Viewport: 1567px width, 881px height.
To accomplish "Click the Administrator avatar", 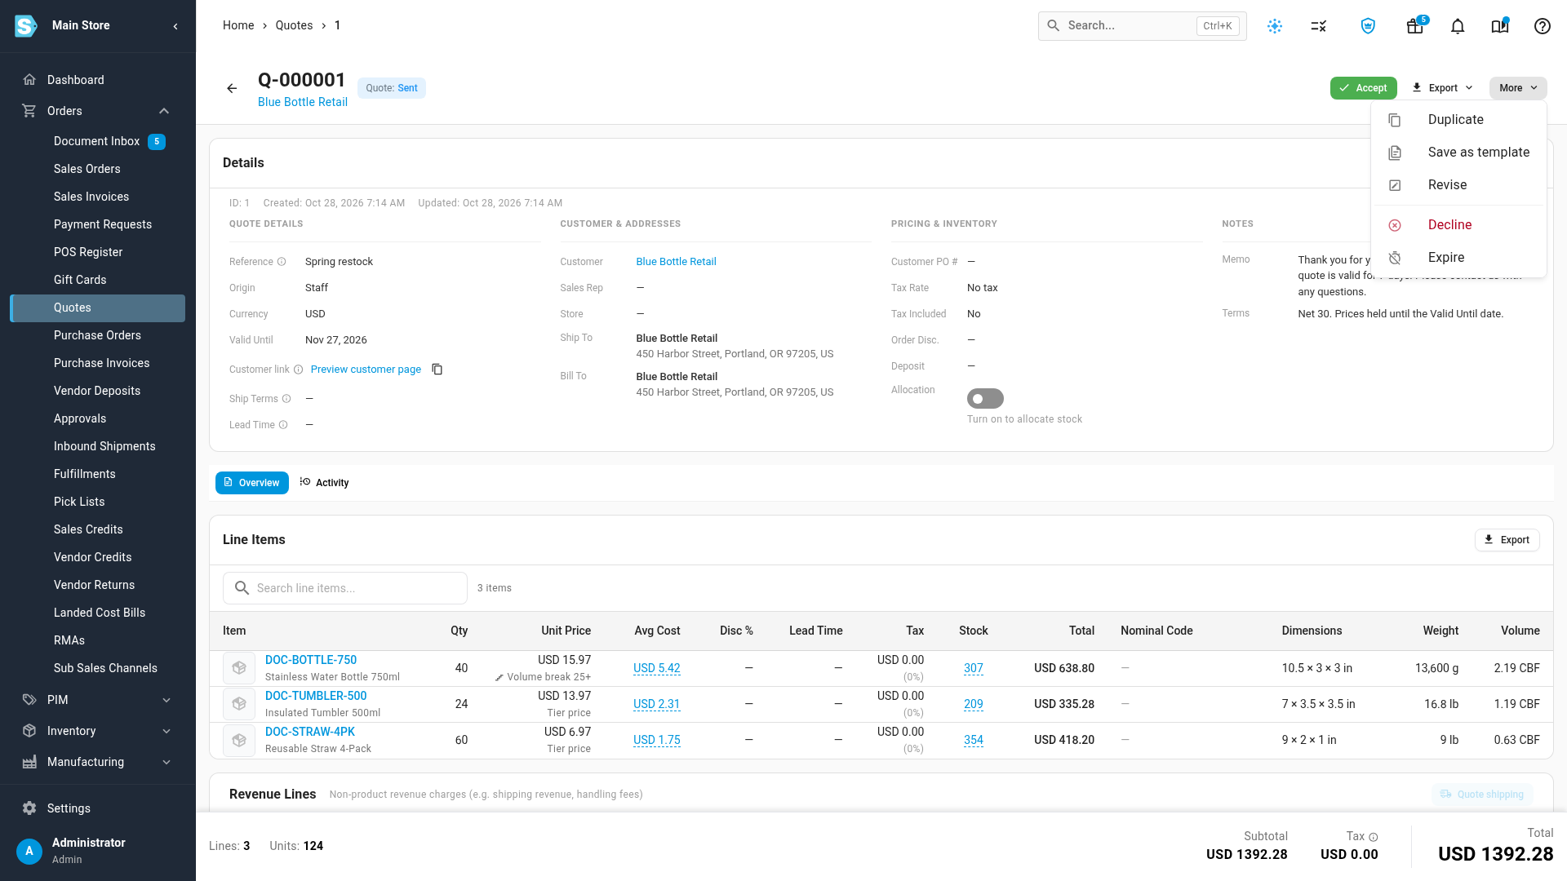I will click(29, 851).
